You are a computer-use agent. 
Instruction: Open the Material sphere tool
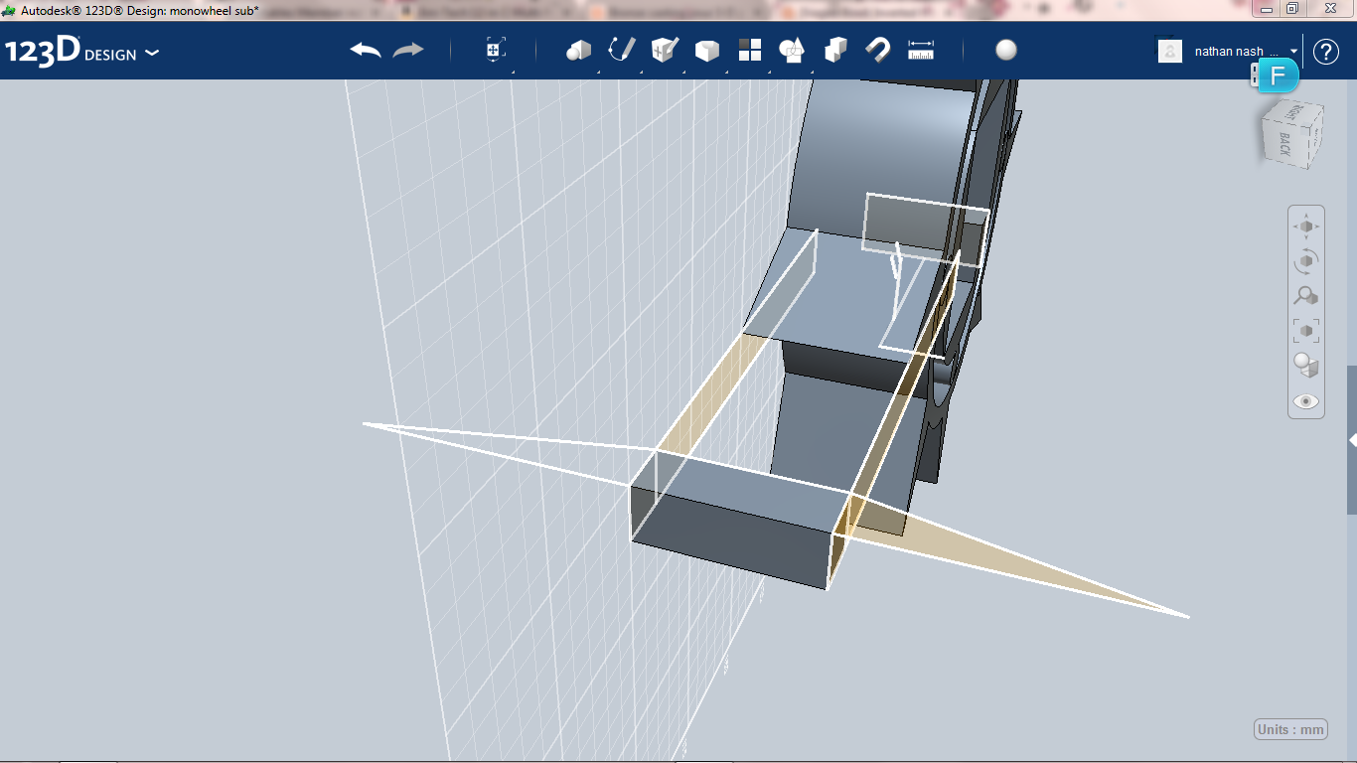[x=1006, y=50]
